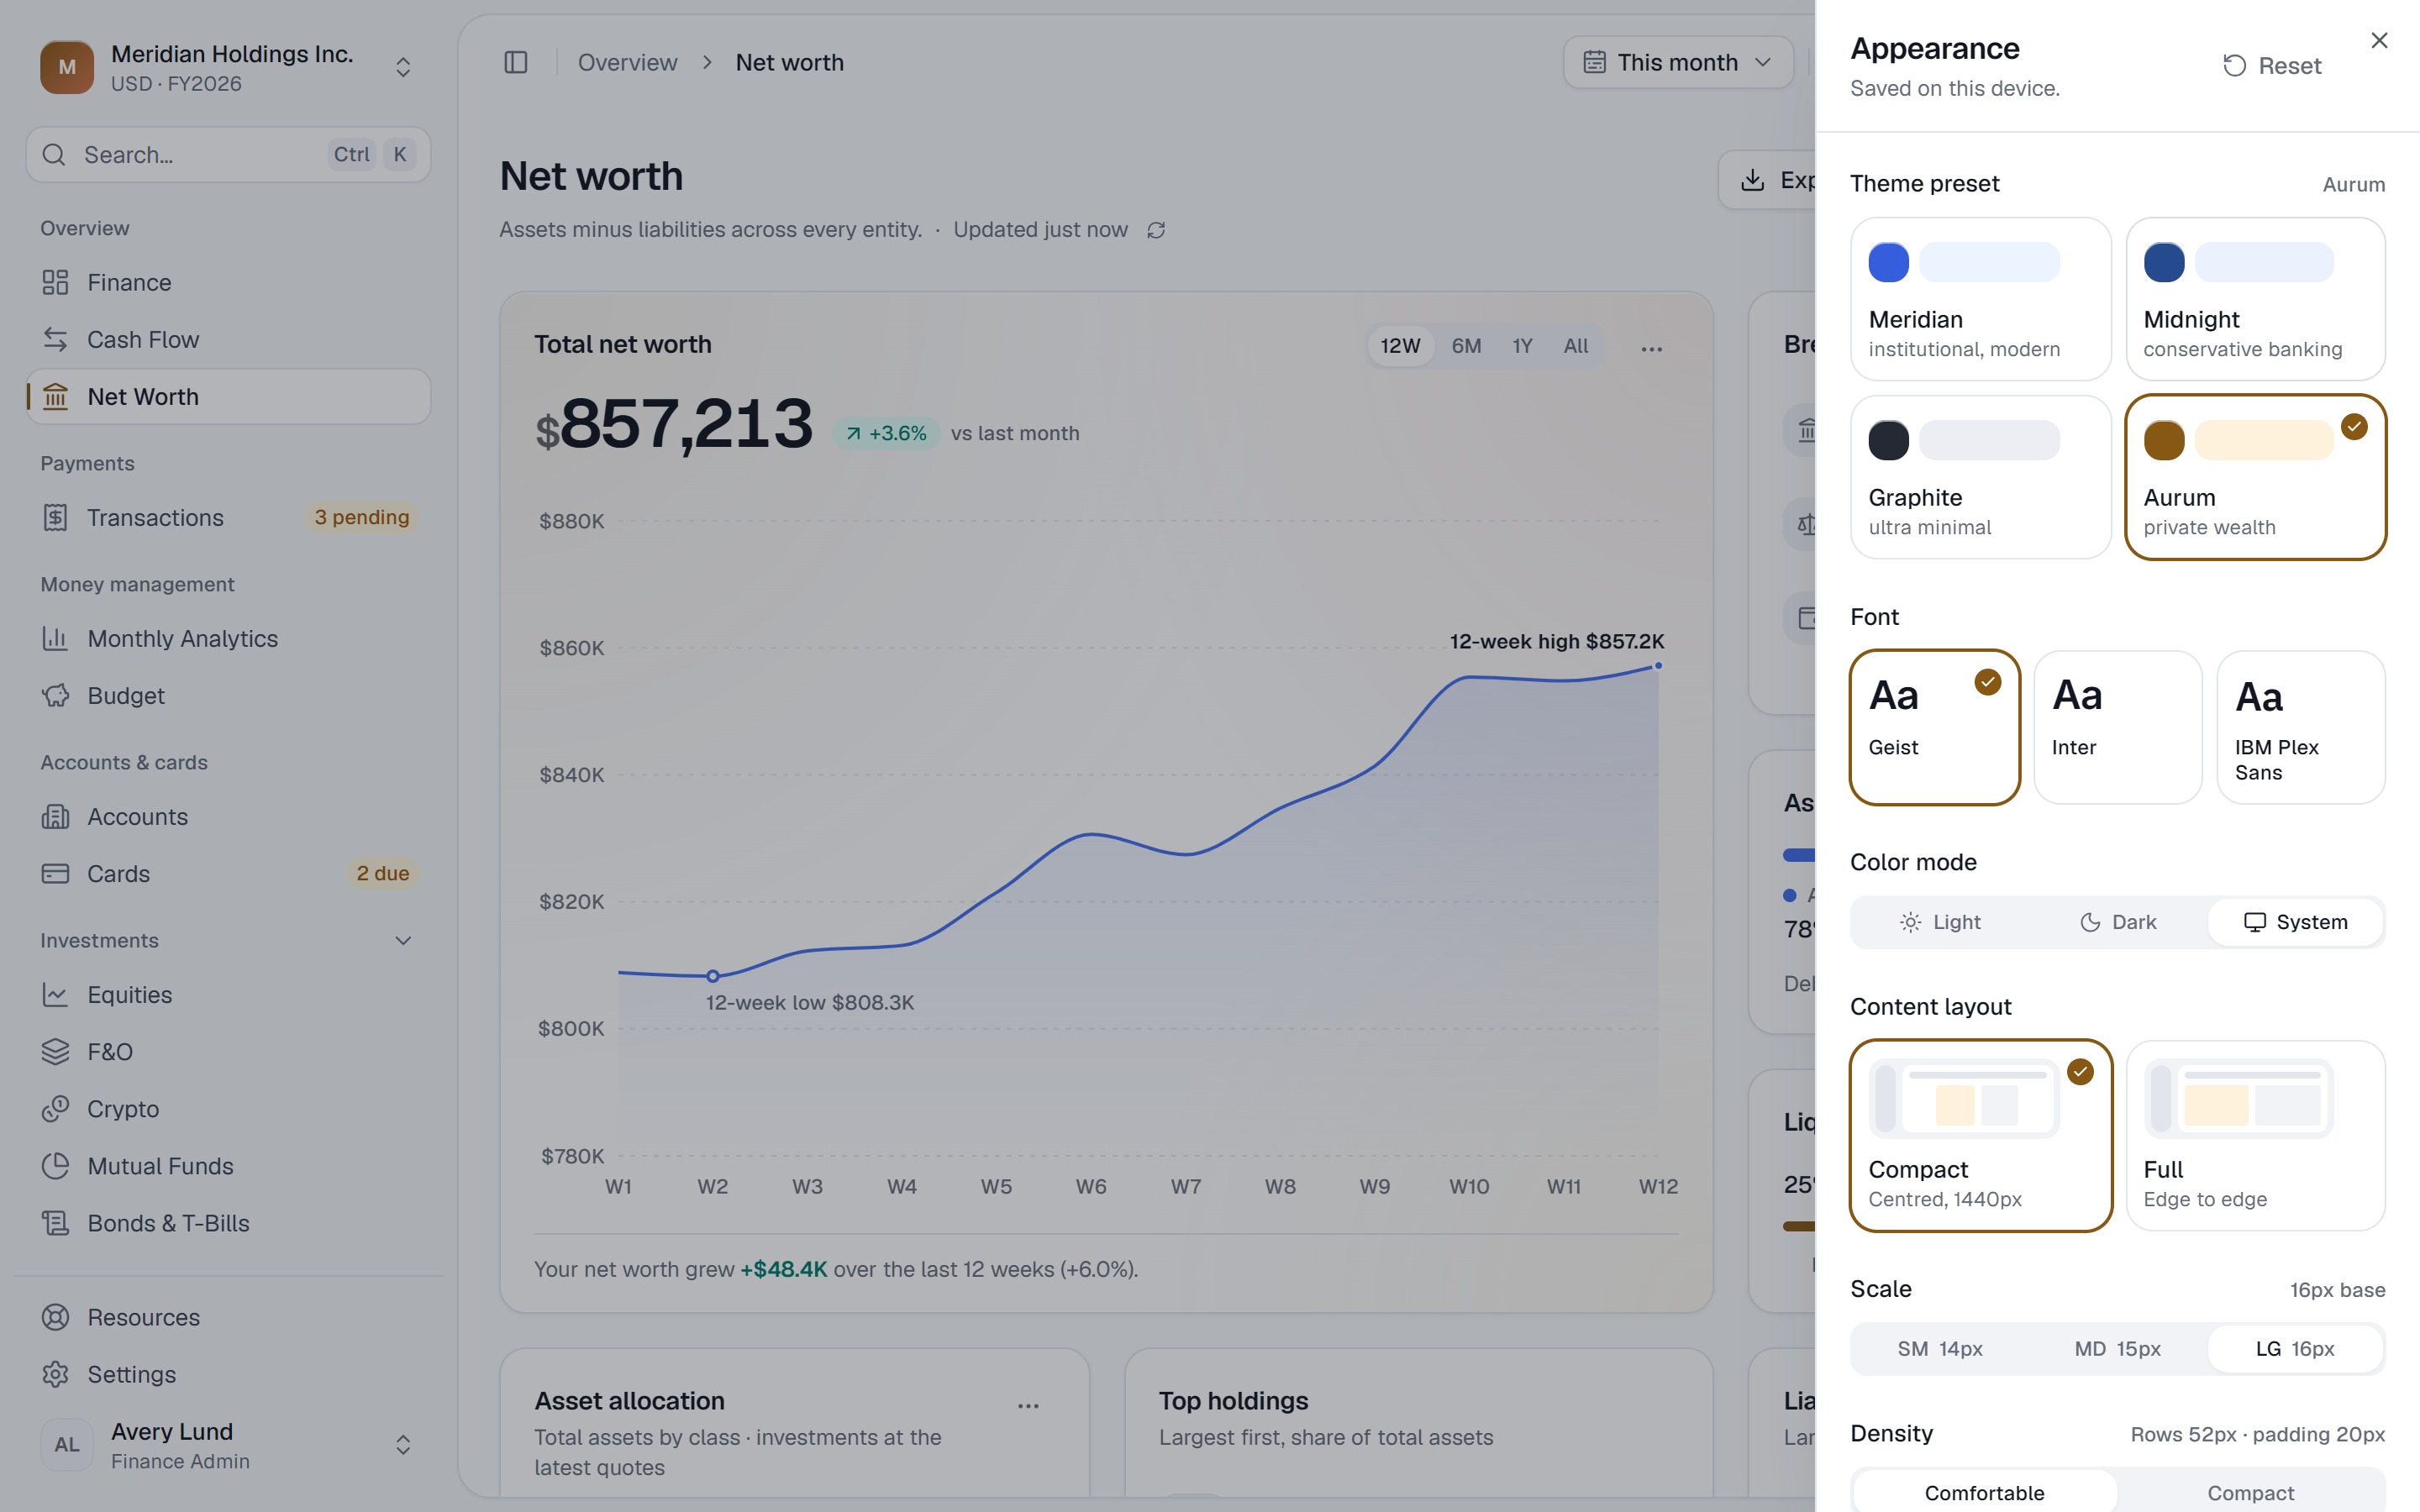Click the Reset appearance button
The height and width of the screenshot is (1512, 2420).
pyautogui.click(x=2271, y=66)
